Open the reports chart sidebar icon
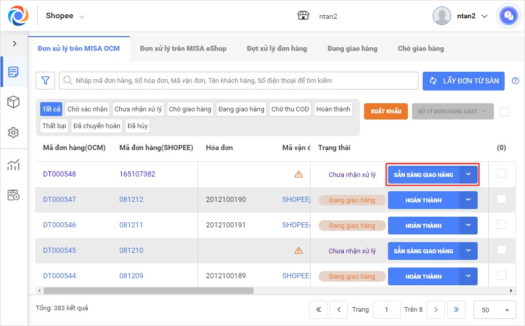 14,164
